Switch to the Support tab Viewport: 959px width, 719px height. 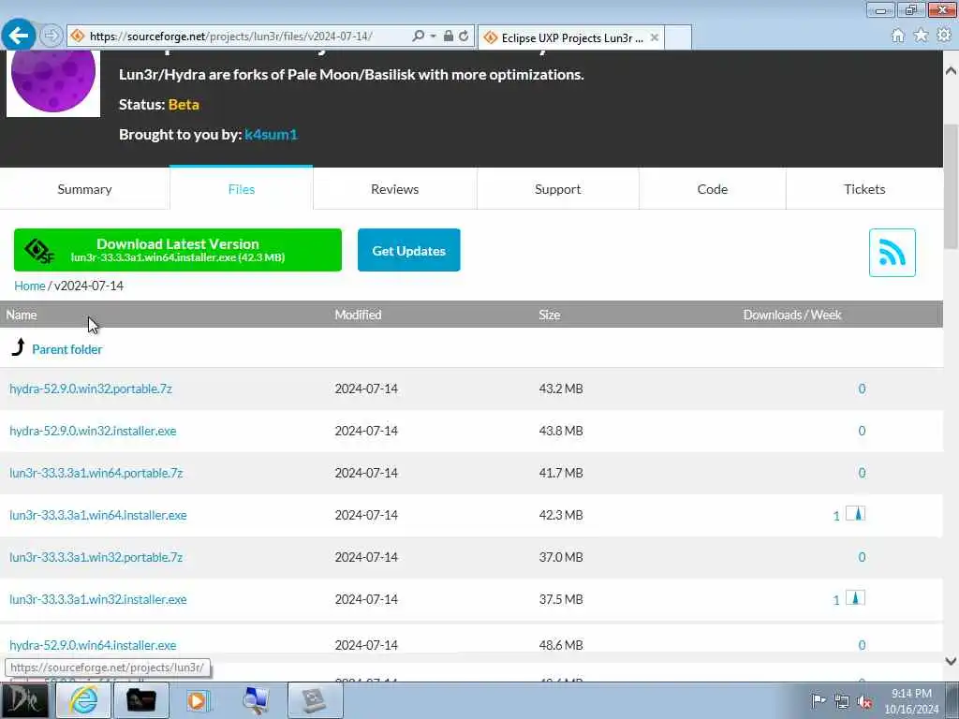pos(558,189)
